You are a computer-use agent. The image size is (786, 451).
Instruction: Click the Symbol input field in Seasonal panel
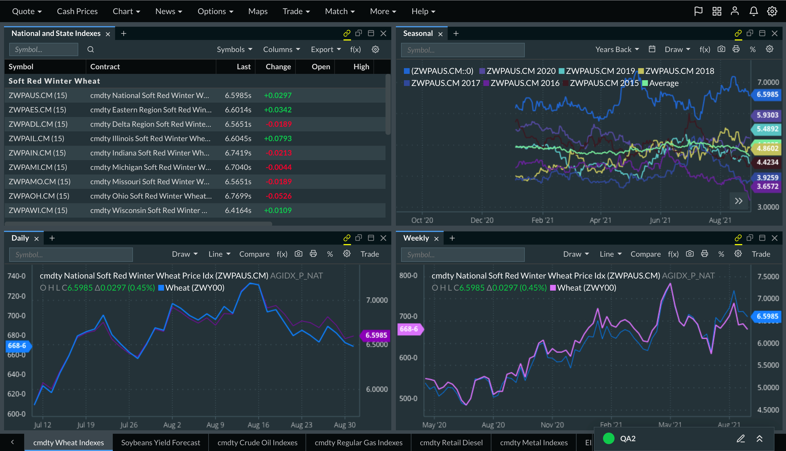coord(463,49)
